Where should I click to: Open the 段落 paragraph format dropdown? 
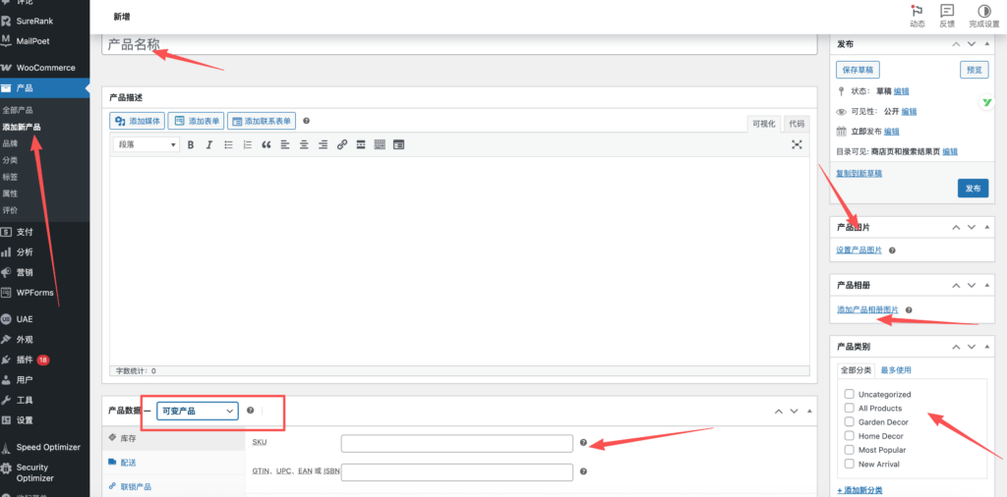coord(147,144)
